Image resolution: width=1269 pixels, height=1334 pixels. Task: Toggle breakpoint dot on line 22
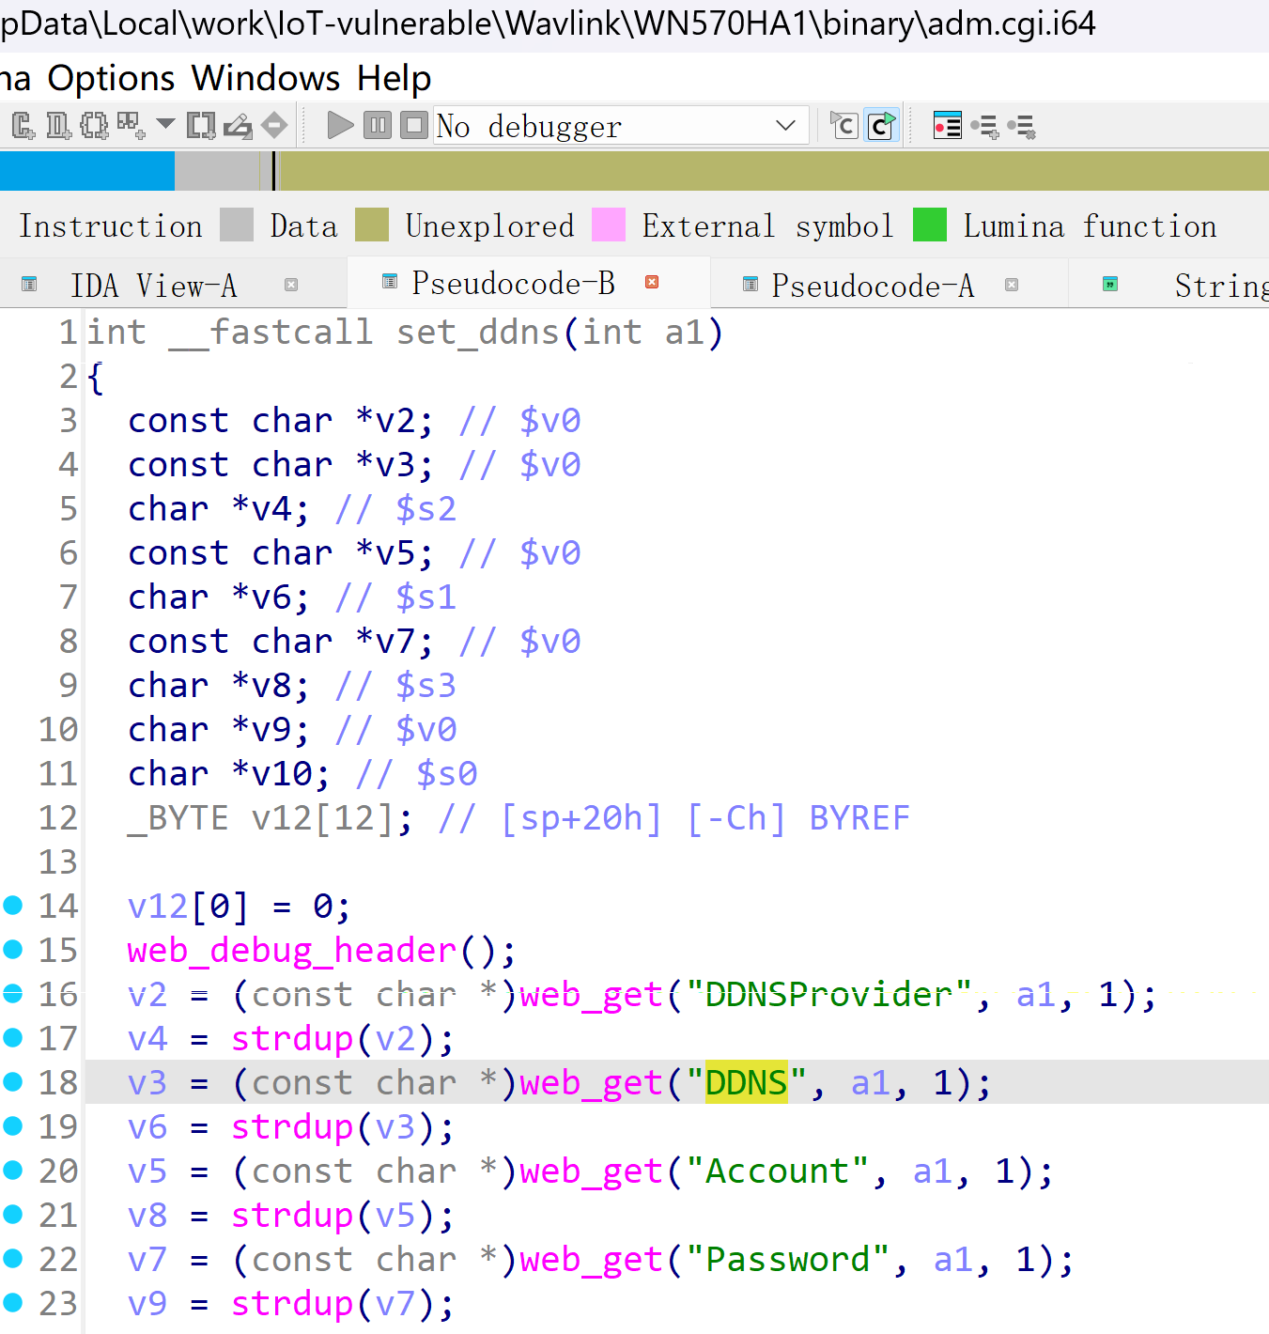coord(13,1258)
